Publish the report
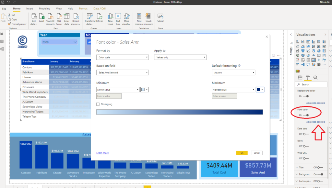This screenshot has width=332, height=188. tap(160, 18)
